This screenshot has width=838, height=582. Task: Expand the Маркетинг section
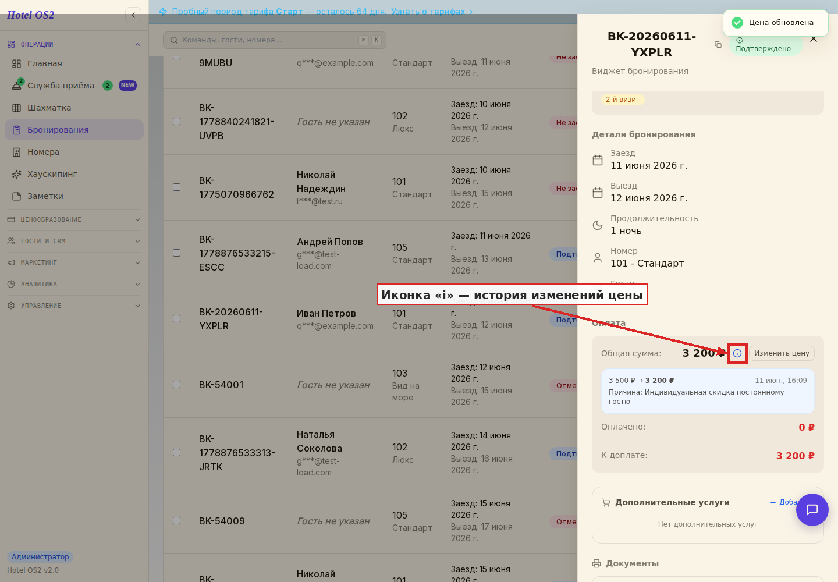click(x=74, y=262)
